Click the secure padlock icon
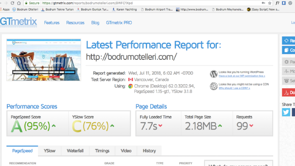 [x=26, y=3]
